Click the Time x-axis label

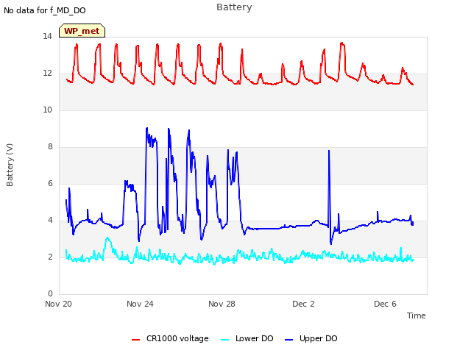point(417,315)
